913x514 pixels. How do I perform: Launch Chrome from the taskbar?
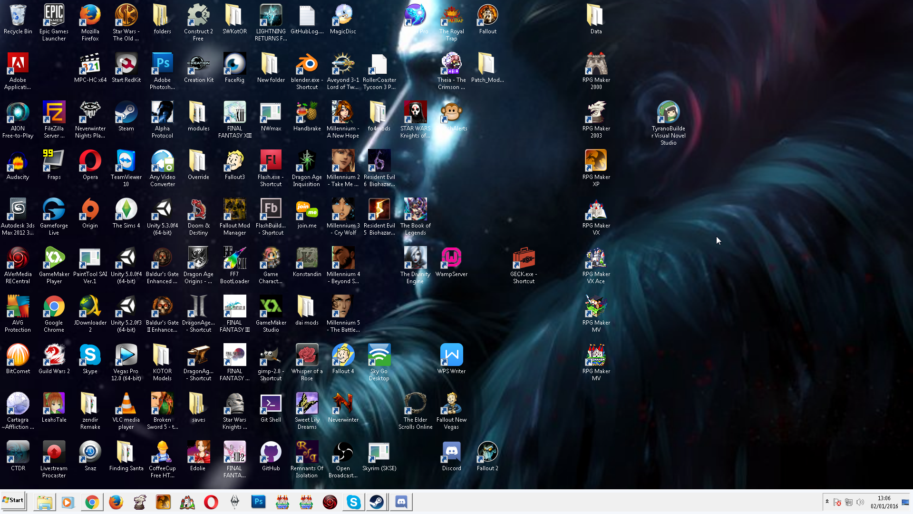(92, 502)
